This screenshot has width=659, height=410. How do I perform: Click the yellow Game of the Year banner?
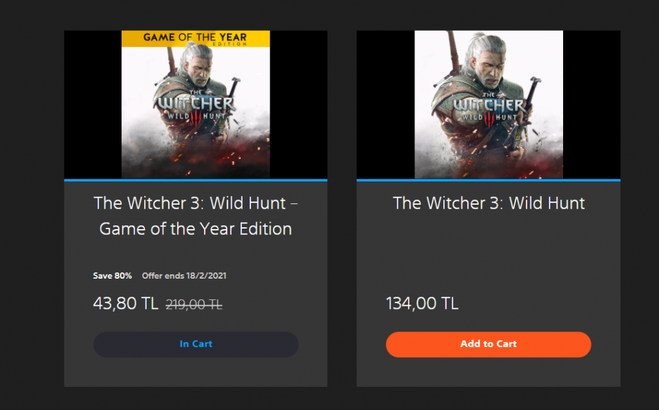pos(196,38)
